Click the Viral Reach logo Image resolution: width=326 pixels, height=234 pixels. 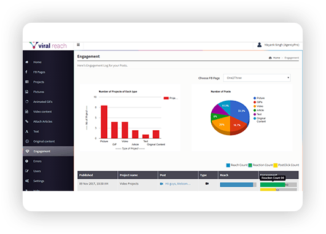[48, 45]
